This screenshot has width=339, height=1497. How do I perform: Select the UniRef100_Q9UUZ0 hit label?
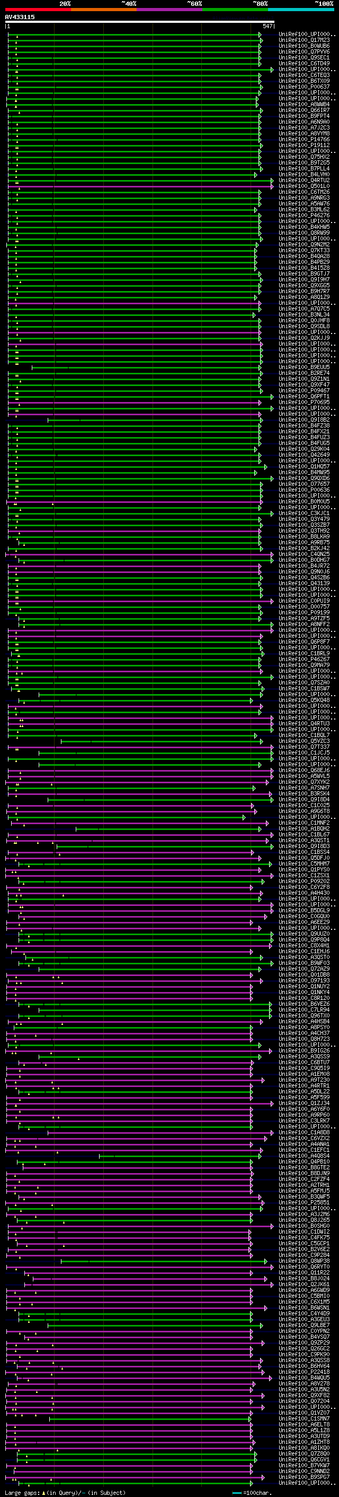304,934
